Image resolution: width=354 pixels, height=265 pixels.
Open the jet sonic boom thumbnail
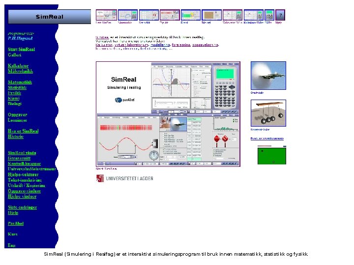click(x=268, y=76)
